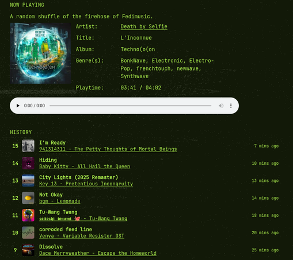Click the playtime 03:41 / 04:02
293x260 pixels.
(141, 88)
